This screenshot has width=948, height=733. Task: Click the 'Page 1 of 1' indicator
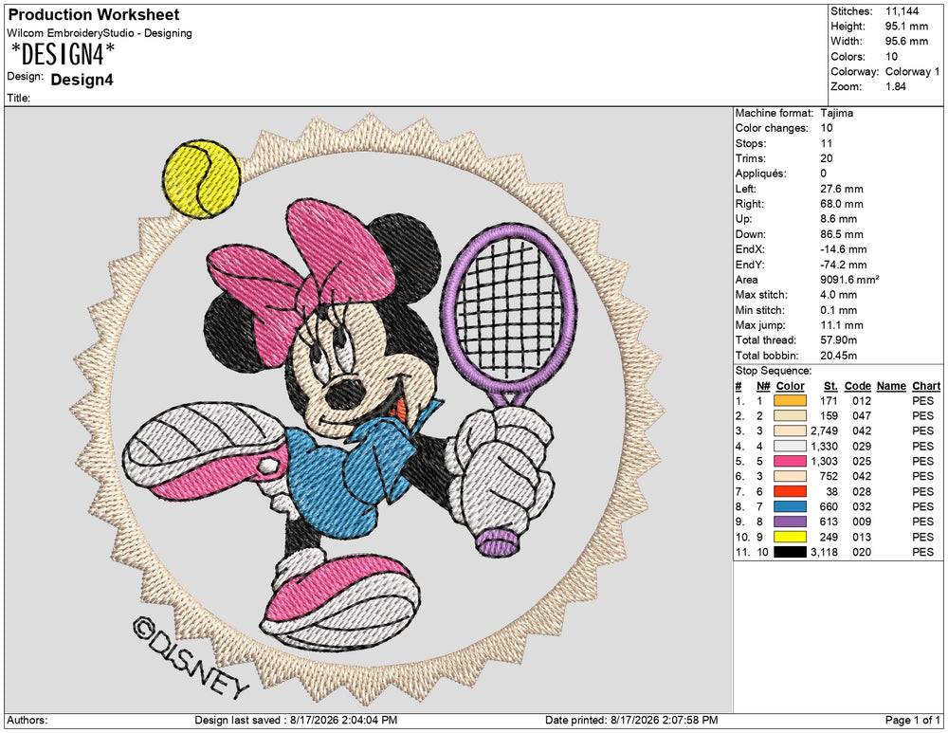[912, 720]
